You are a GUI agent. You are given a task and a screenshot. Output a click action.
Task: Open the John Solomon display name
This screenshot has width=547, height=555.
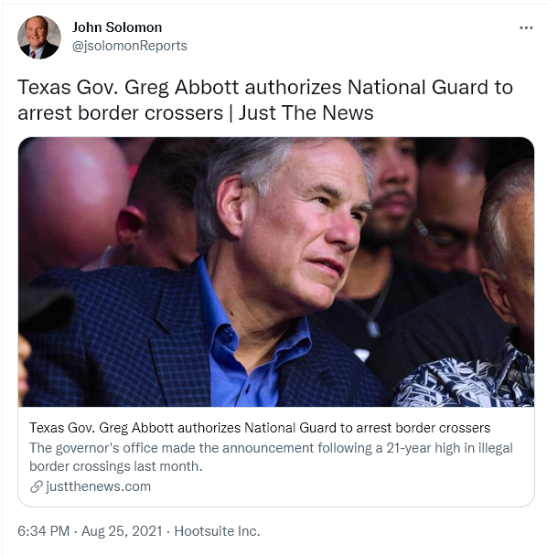(117, 27)
